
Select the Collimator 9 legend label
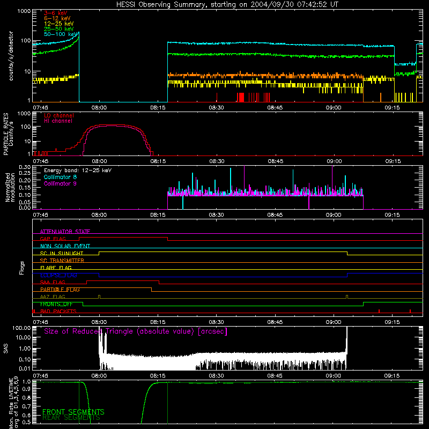coord(60,183)
